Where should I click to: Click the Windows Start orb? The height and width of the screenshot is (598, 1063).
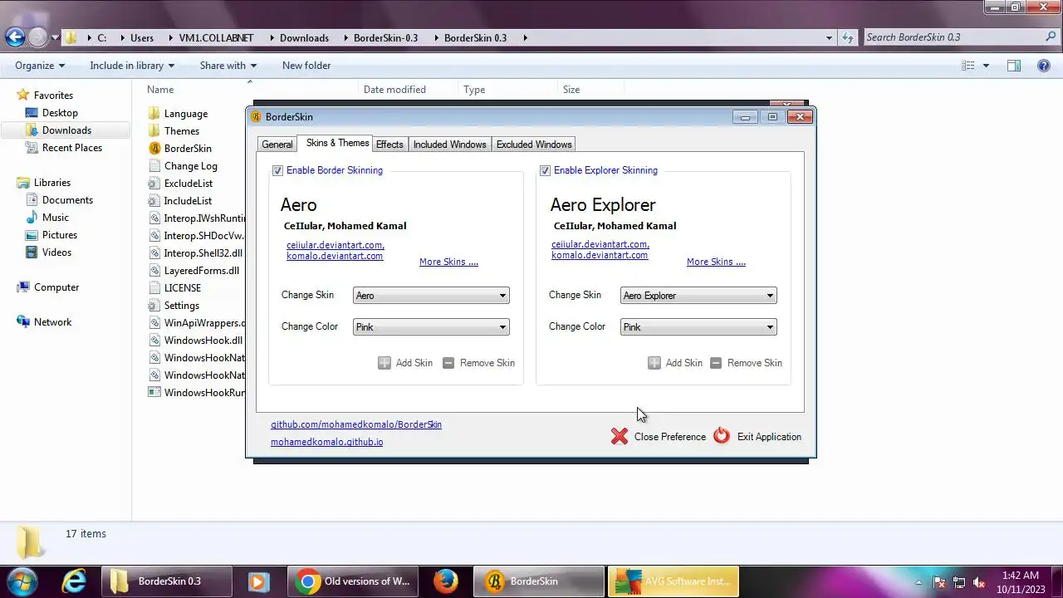coord(22,581)
